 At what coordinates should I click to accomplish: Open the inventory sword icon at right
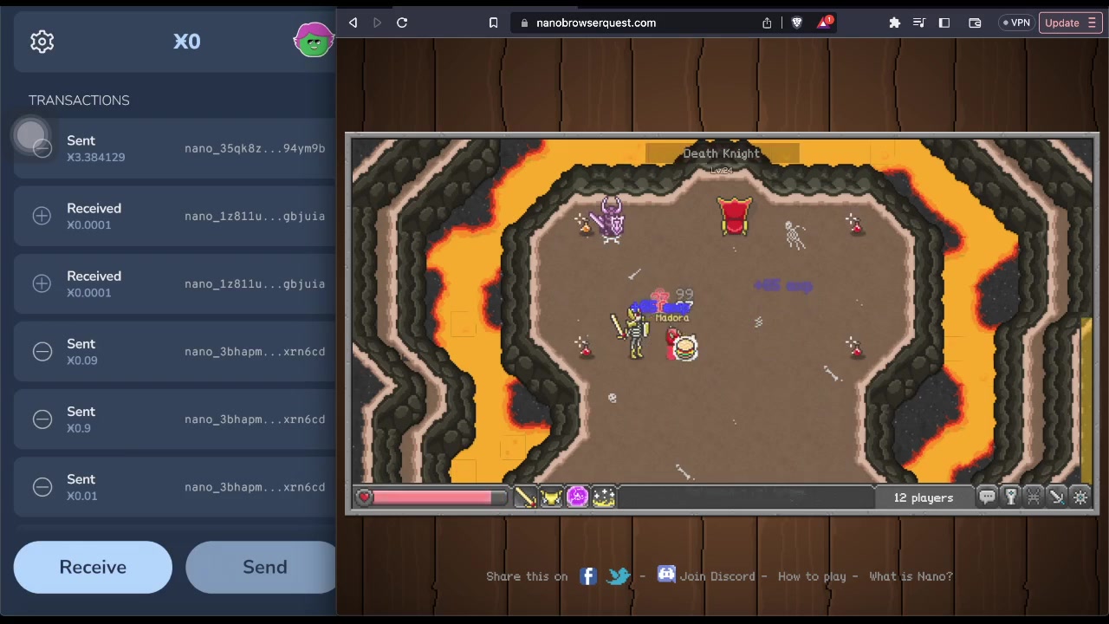[x=1057, y=497]
